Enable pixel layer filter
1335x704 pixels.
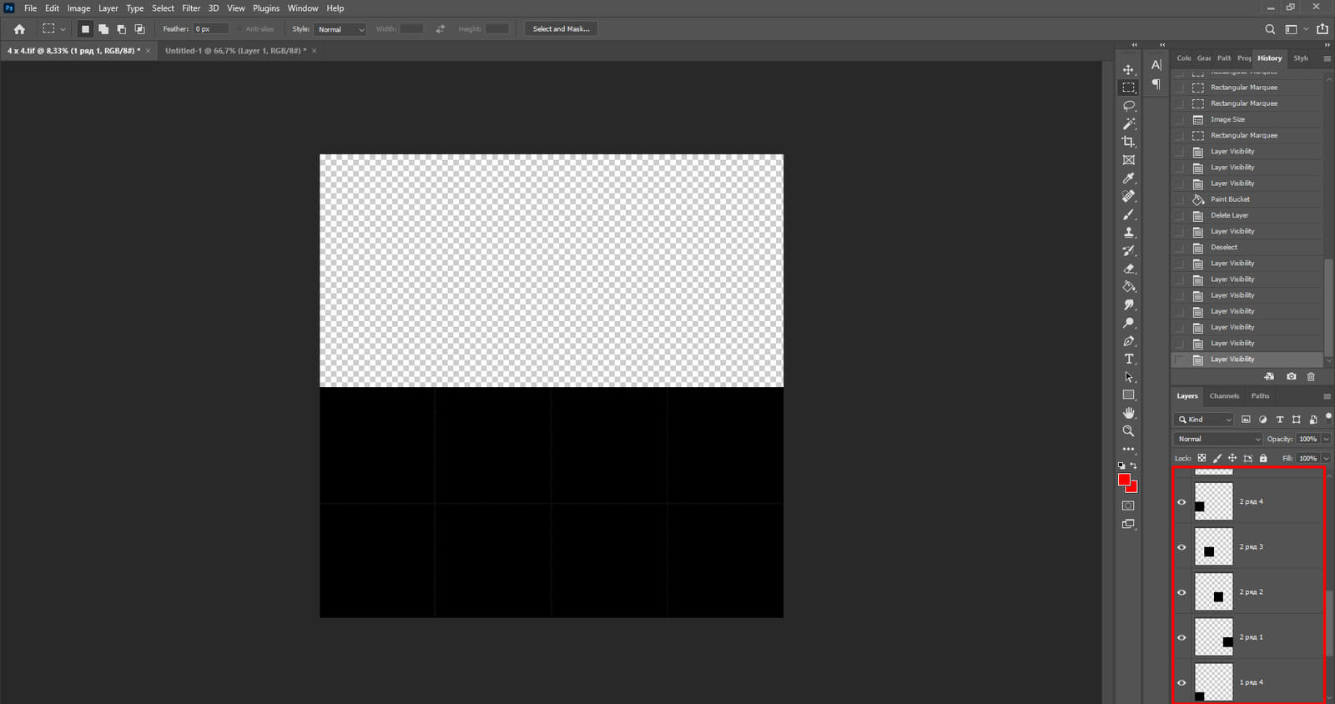point(1246,420)
